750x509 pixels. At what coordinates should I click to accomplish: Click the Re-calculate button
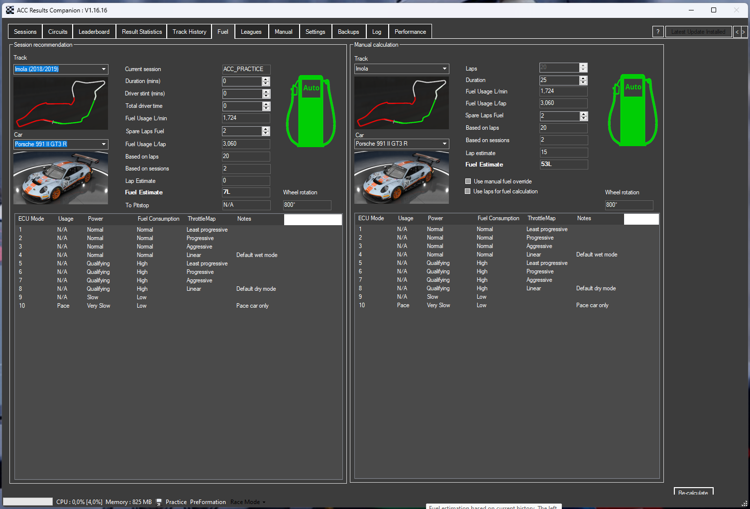693,492
